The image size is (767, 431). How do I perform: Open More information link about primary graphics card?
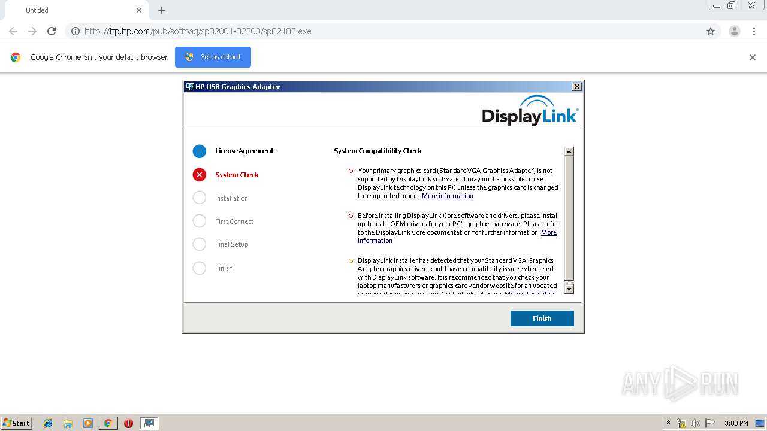(x=448, y=196)
